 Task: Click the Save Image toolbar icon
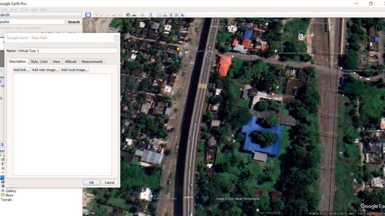pos(171,15)
